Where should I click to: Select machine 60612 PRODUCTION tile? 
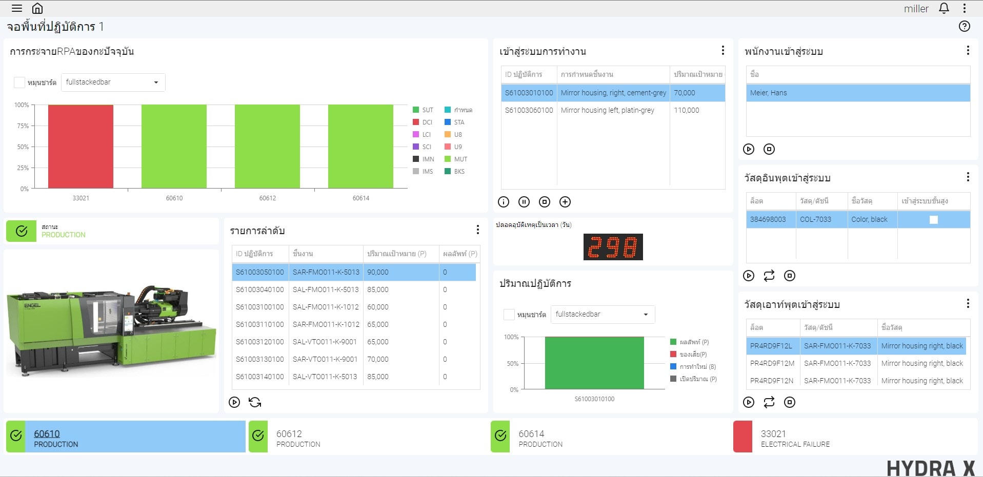tap(368, 437)
